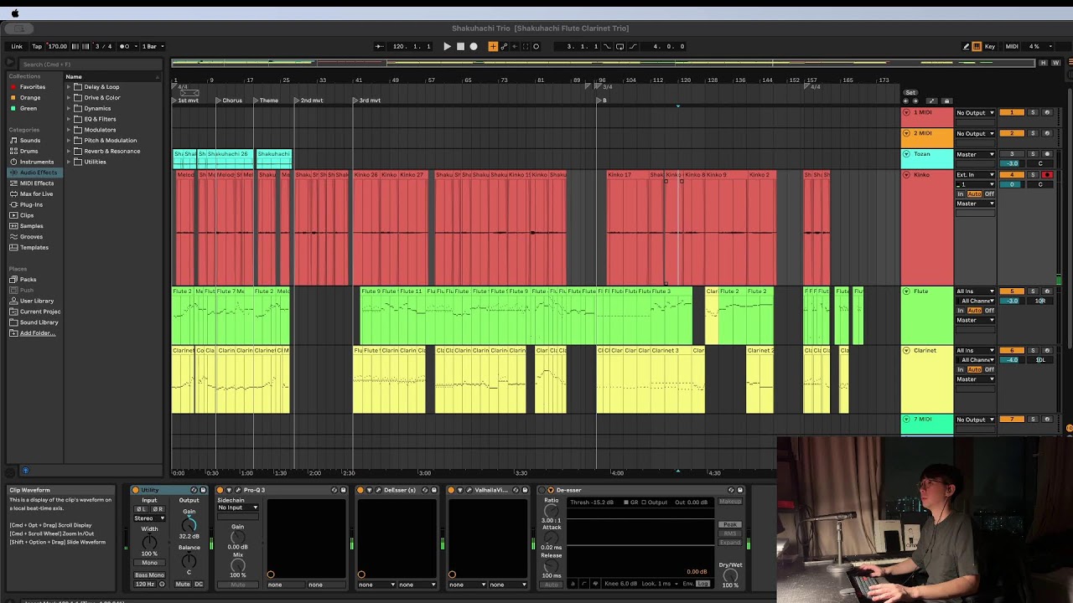Click the Link button
Viewport: 1073px width, 603px height.
tap(17, 47)
